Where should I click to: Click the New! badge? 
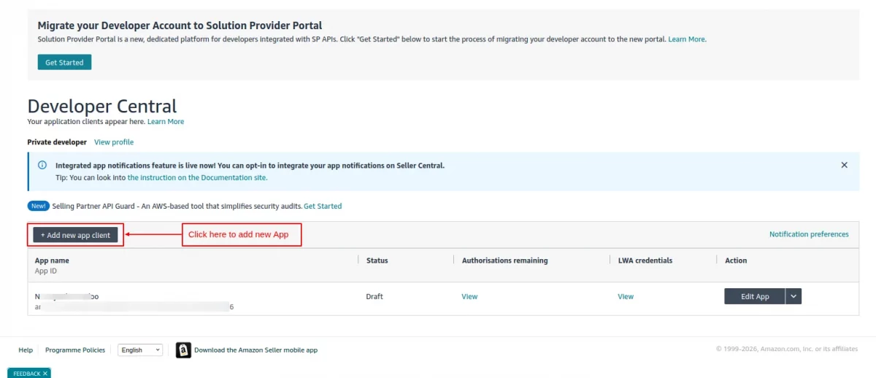pyautogui.click(x=39, y=207)
